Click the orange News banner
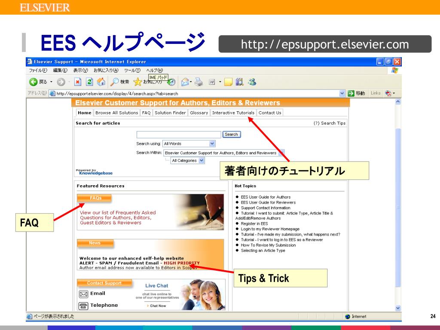 (95, 243)
